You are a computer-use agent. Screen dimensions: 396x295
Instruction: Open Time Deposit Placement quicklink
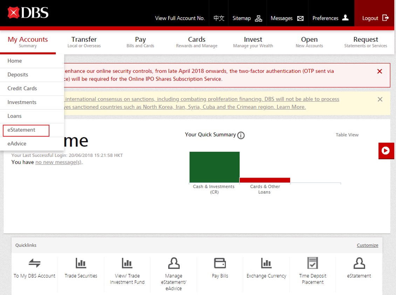click(312, 263)
